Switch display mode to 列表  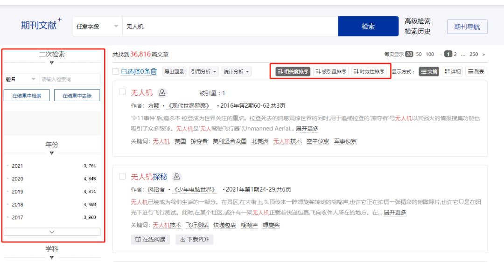[x=476, y=72]
